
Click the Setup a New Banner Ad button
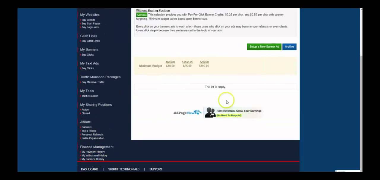point(264,47)
